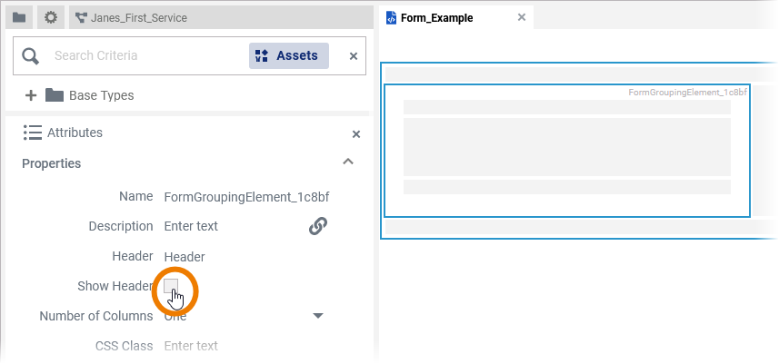Click the Attributes list icon
This screenshot has height=364, width=779.
click(33, 133)
